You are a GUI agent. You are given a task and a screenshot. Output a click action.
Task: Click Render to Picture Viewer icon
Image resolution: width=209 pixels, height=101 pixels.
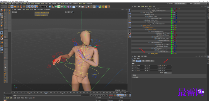click(43, 7)
